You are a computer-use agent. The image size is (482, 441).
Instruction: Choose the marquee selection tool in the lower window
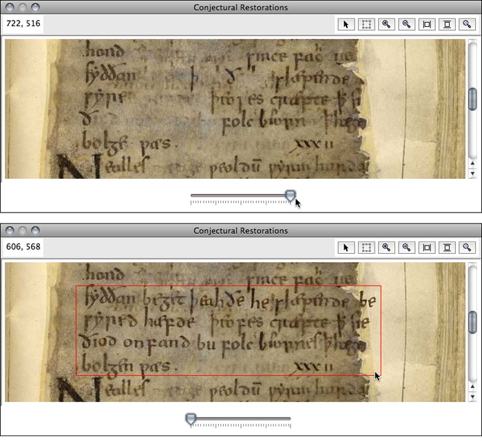pyautogui.click(x=366, y=248)
